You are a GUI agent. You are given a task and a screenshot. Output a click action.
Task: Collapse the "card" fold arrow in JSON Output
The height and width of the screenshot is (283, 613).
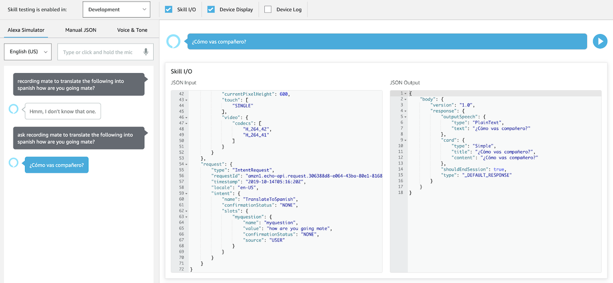pyautogui.click(x=406, y=140)
